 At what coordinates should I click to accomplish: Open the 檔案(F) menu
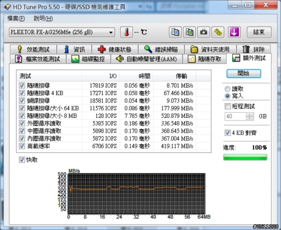point(16,18)
